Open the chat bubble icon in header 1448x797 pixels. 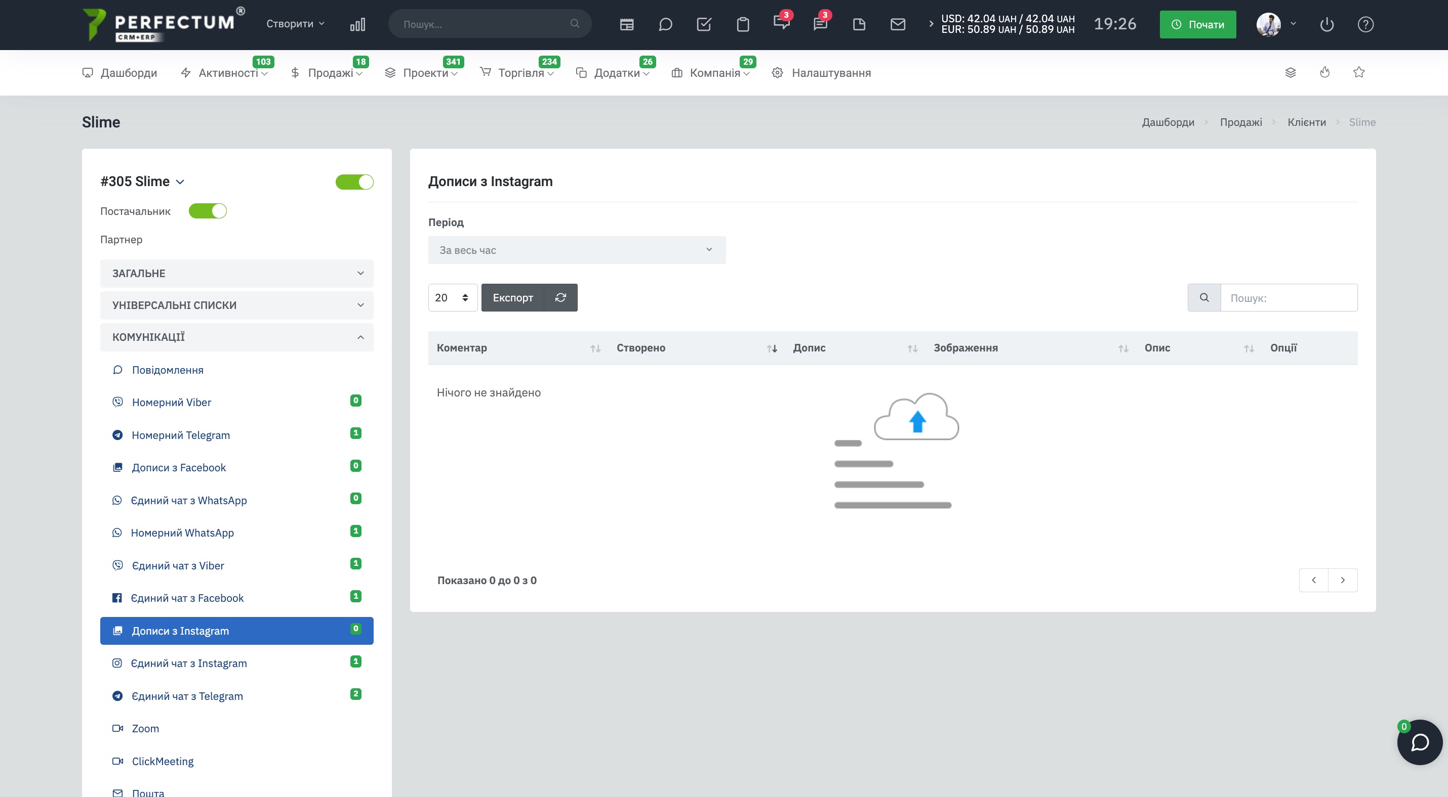pyautogui.click(x=666, y=25)
